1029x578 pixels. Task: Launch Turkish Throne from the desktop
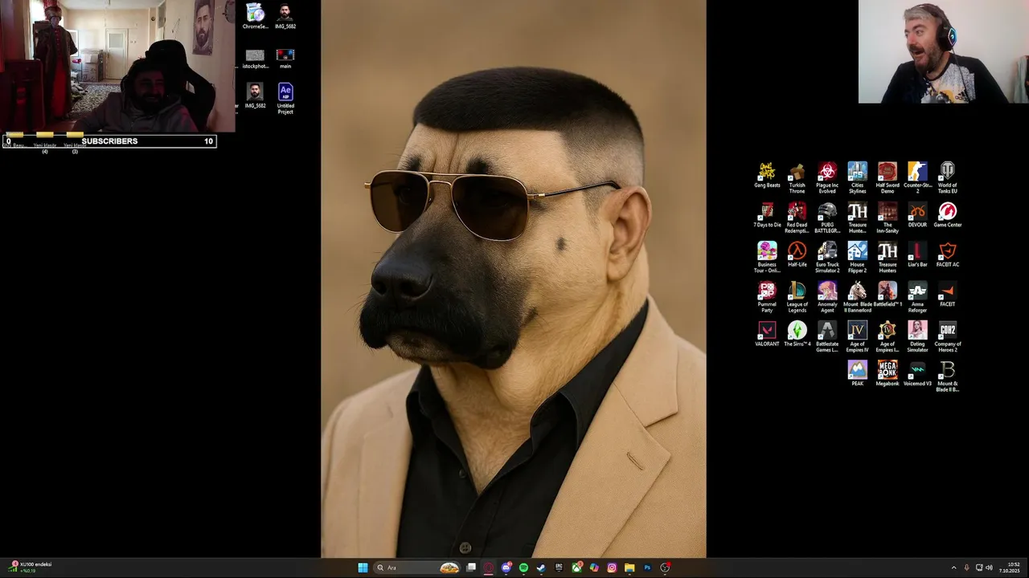click(x=797, y=177)
